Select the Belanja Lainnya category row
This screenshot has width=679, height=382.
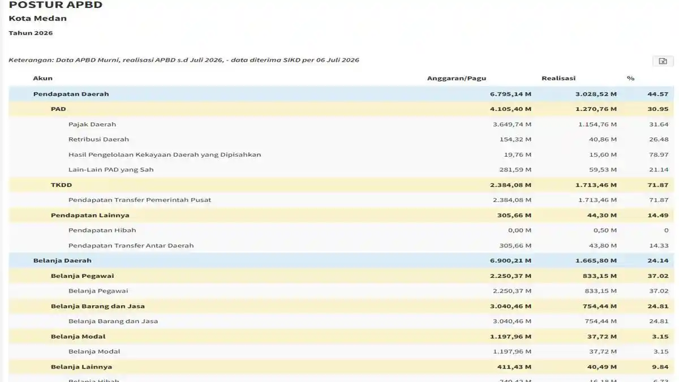(x=341, y=367)
